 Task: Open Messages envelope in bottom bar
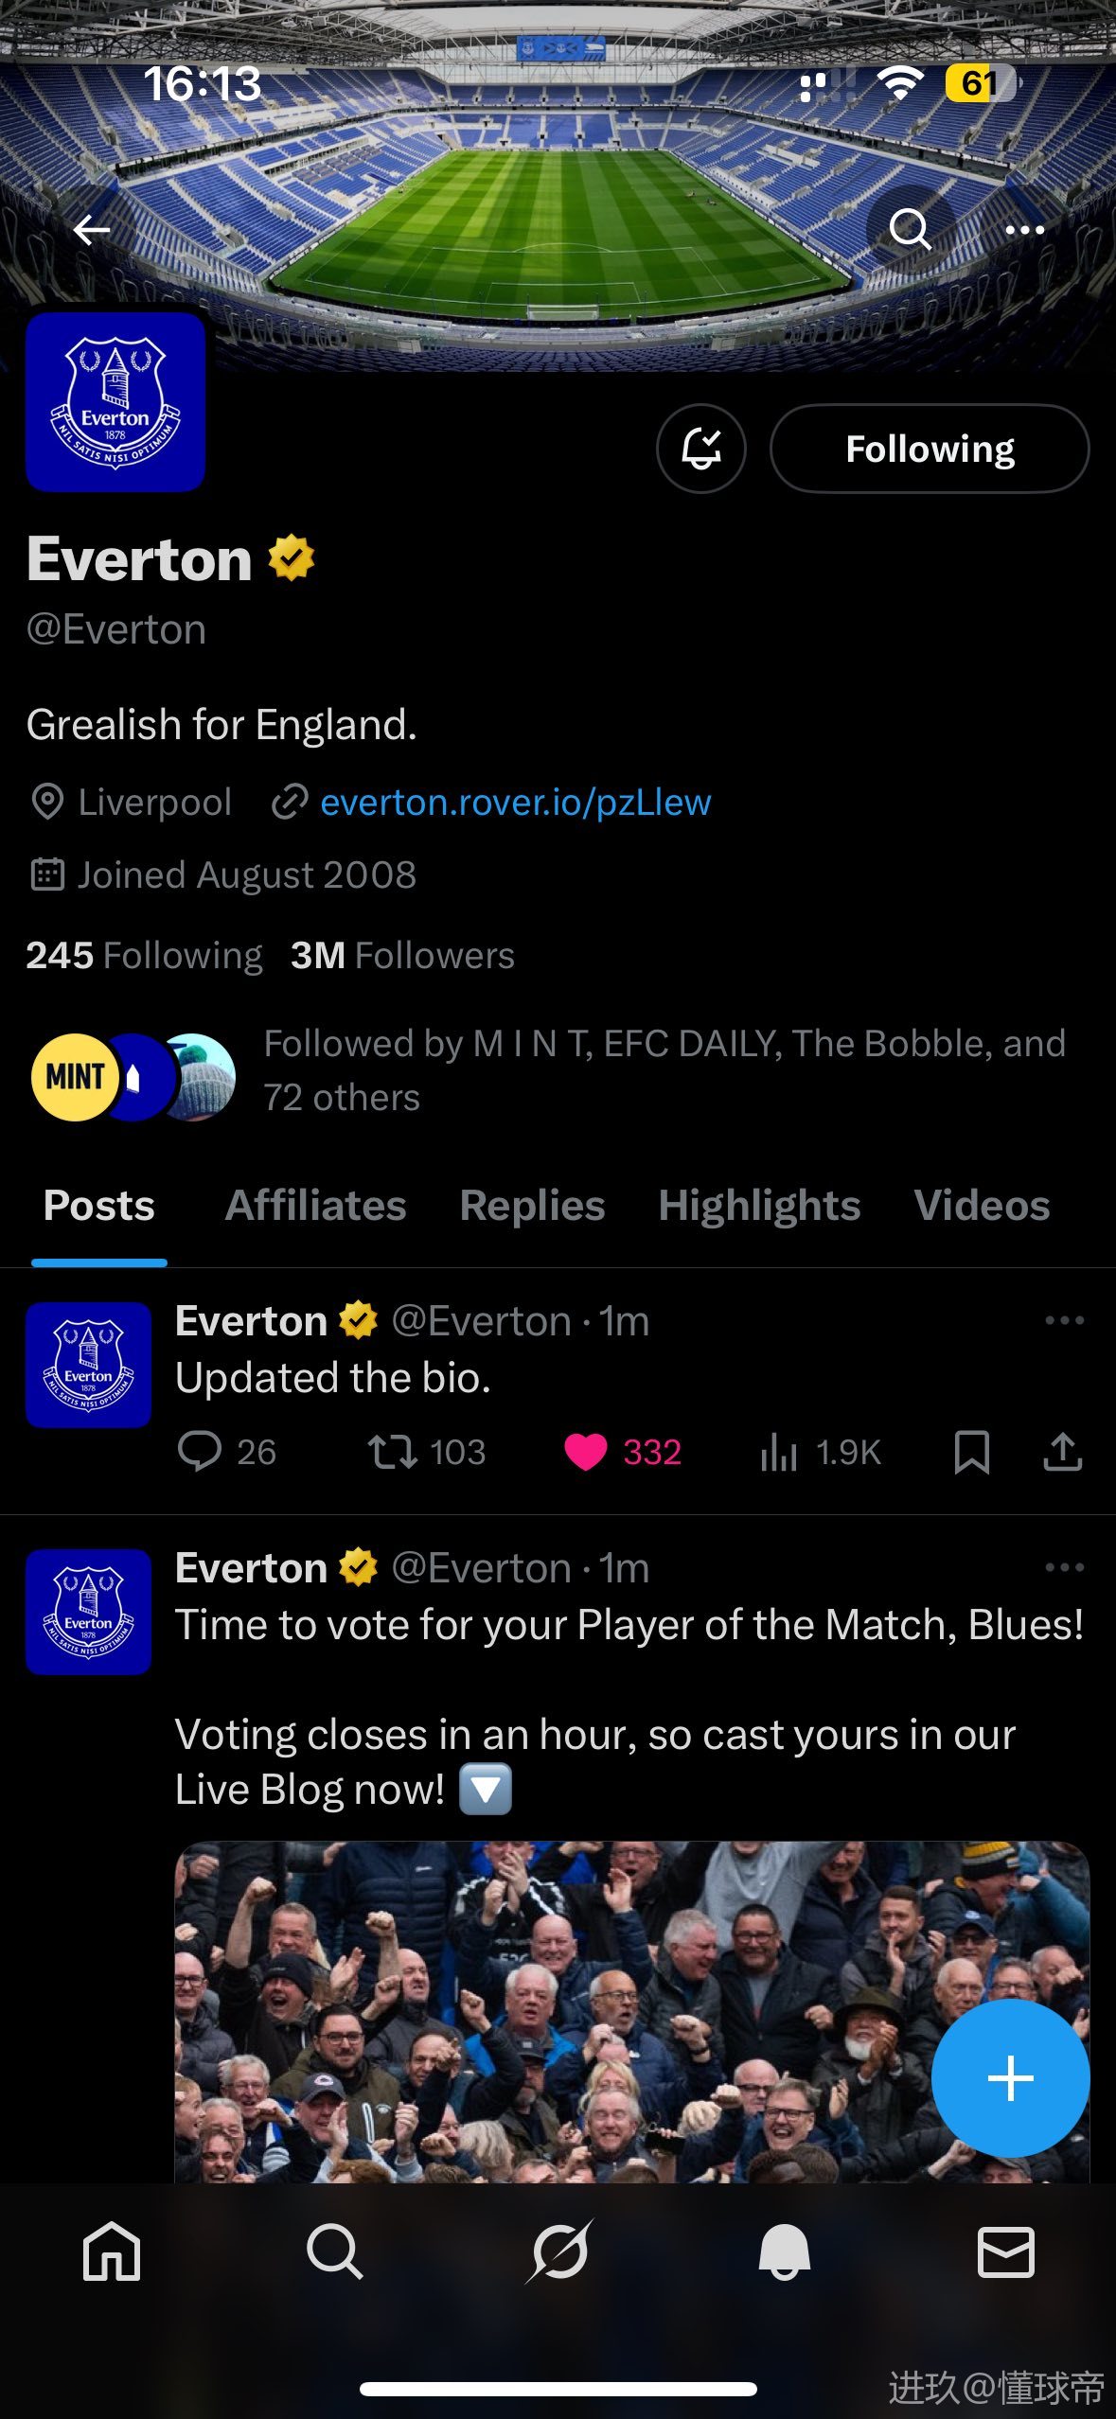coord(1005,2251)
